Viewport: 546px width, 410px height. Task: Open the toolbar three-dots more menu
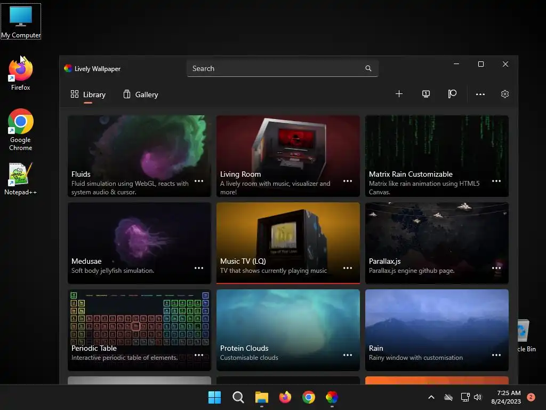[480, 94]
